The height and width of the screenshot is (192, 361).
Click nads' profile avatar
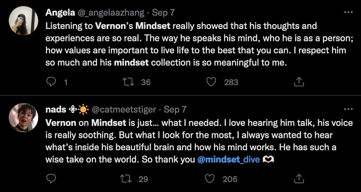coord(23,118)
